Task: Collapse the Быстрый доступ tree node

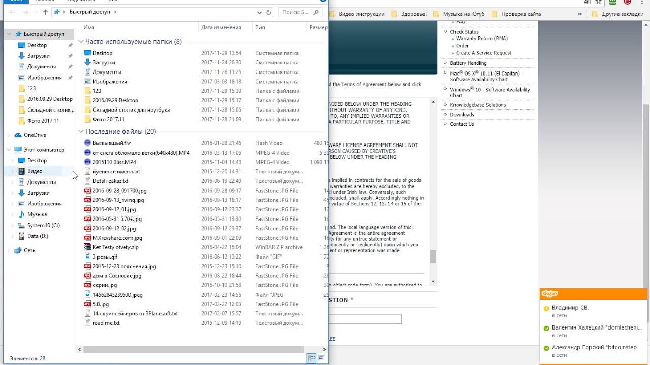Action: point(9,34)
